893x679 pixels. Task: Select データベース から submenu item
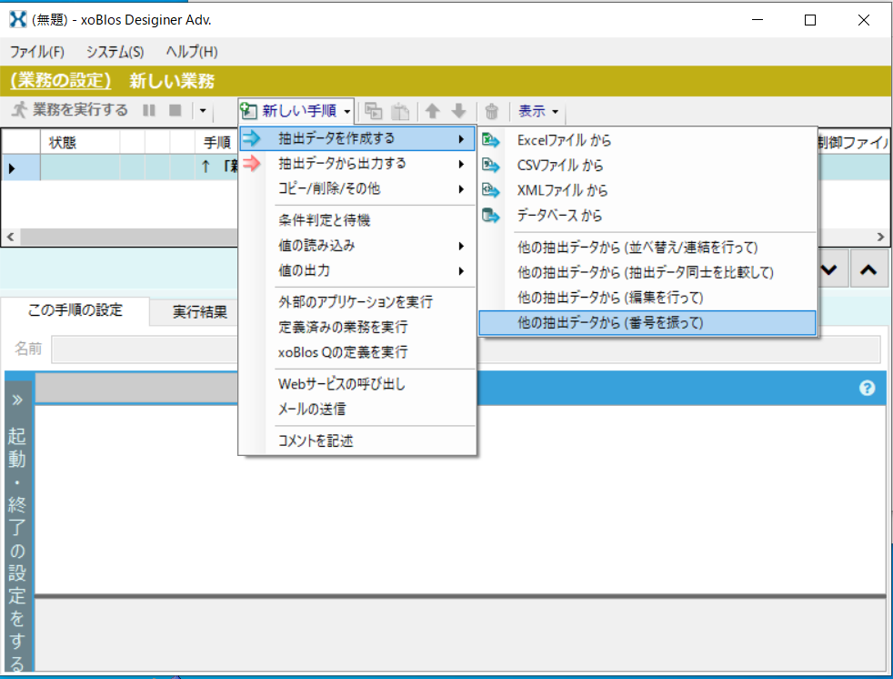tap(647, 216)
